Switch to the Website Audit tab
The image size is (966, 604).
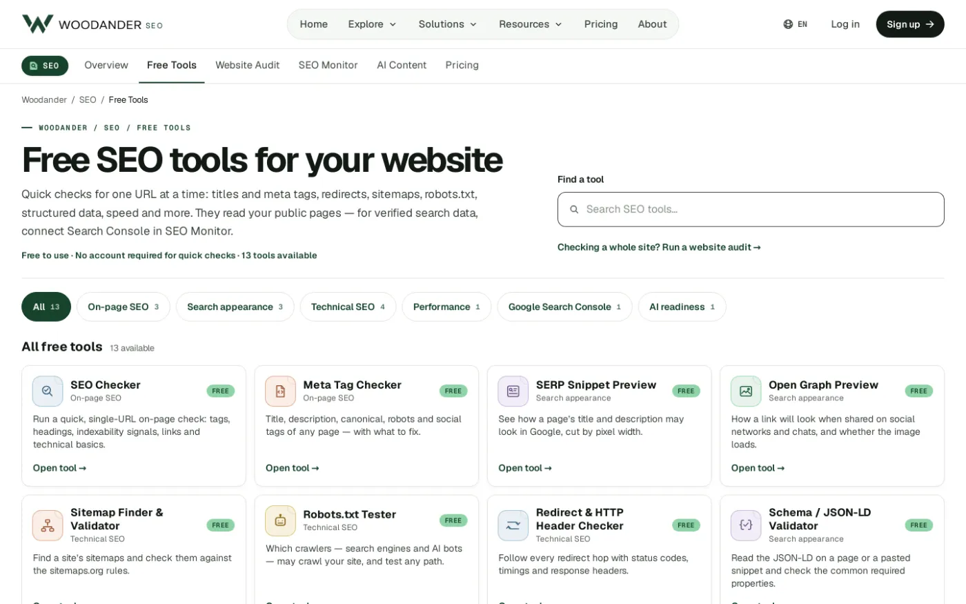(x=248, y=65)
